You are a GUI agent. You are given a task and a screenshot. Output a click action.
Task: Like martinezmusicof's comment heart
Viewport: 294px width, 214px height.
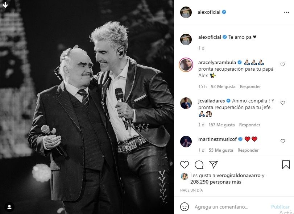(x=283, y=141)
